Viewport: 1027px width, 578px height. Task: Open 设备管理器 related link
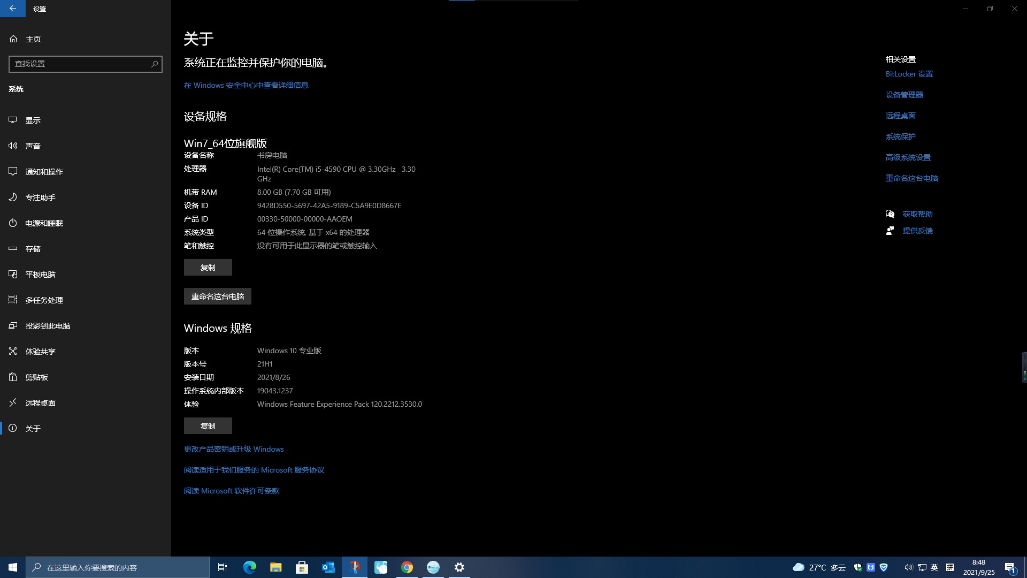tap(905, 95)
